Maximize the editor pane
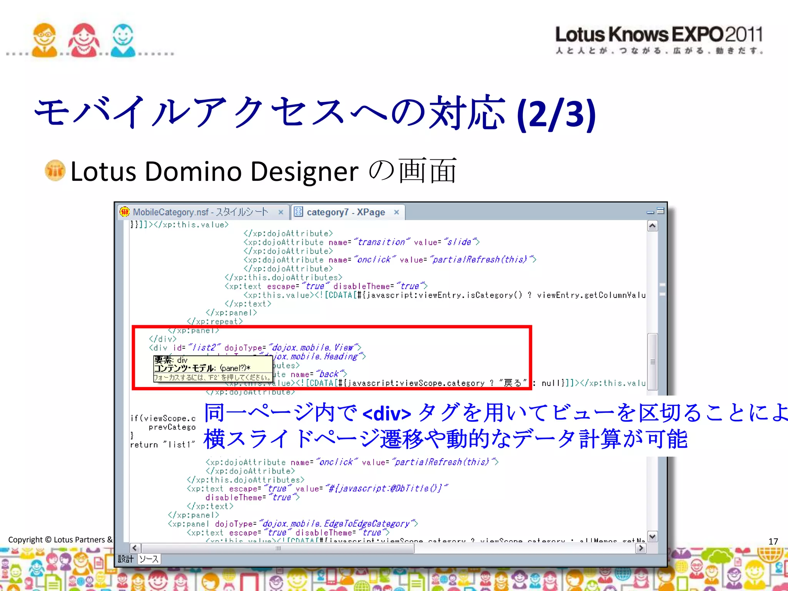Image resolution: width=788 pixels, height=591 pixels. (661, 210)
